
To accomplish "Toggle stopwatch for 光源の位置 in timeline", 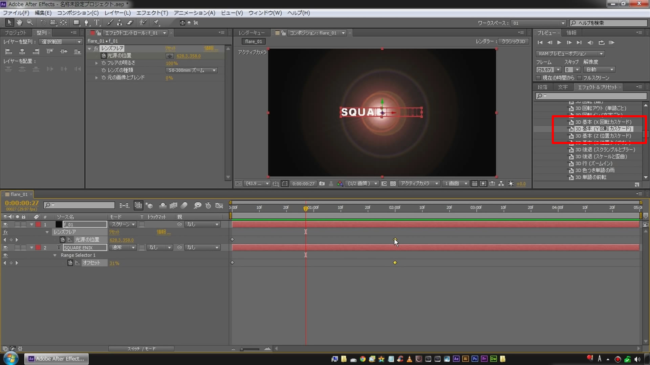I will point(62,240).
